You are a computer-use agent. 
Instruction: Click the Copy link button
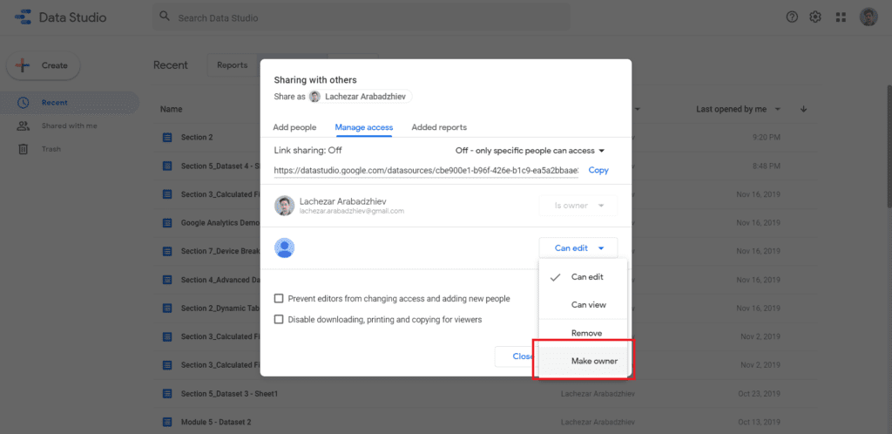click(598, 170)
